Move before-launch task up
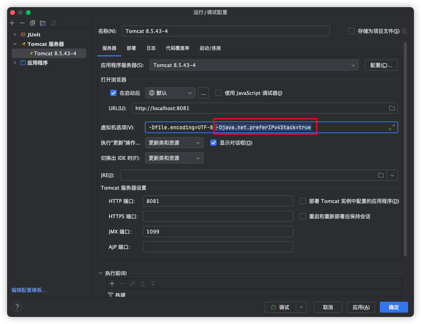 142,284
